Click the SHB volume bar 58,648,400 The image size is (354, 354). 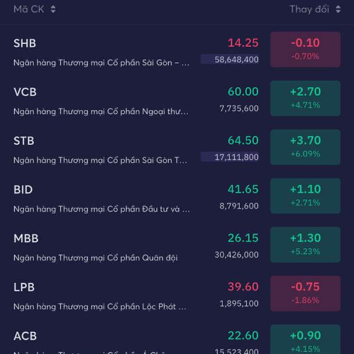tap(230, 60)
